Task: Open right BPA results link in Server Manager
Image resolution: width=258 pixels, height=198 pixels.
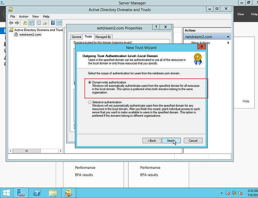Action: click(x=149, y=175)
